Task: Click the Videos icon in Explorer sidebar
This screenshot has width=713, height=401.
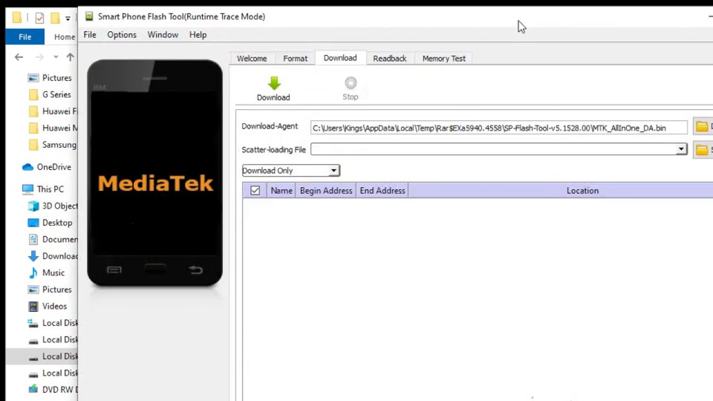Action: click(x=33, y=306)
